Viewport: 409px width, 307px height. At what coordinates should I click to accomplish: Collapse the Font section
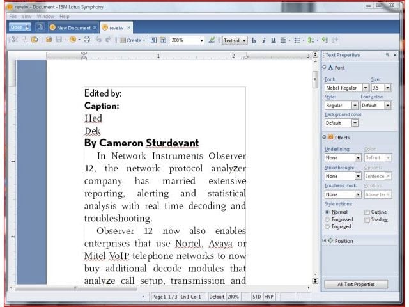(324, 67)
